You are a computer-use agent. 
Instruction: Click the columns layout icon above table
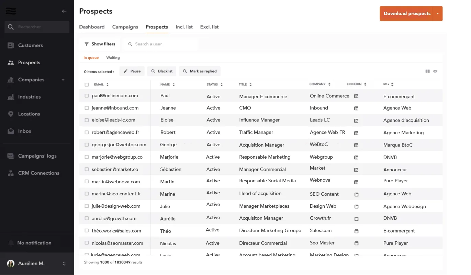coord(428,71)
